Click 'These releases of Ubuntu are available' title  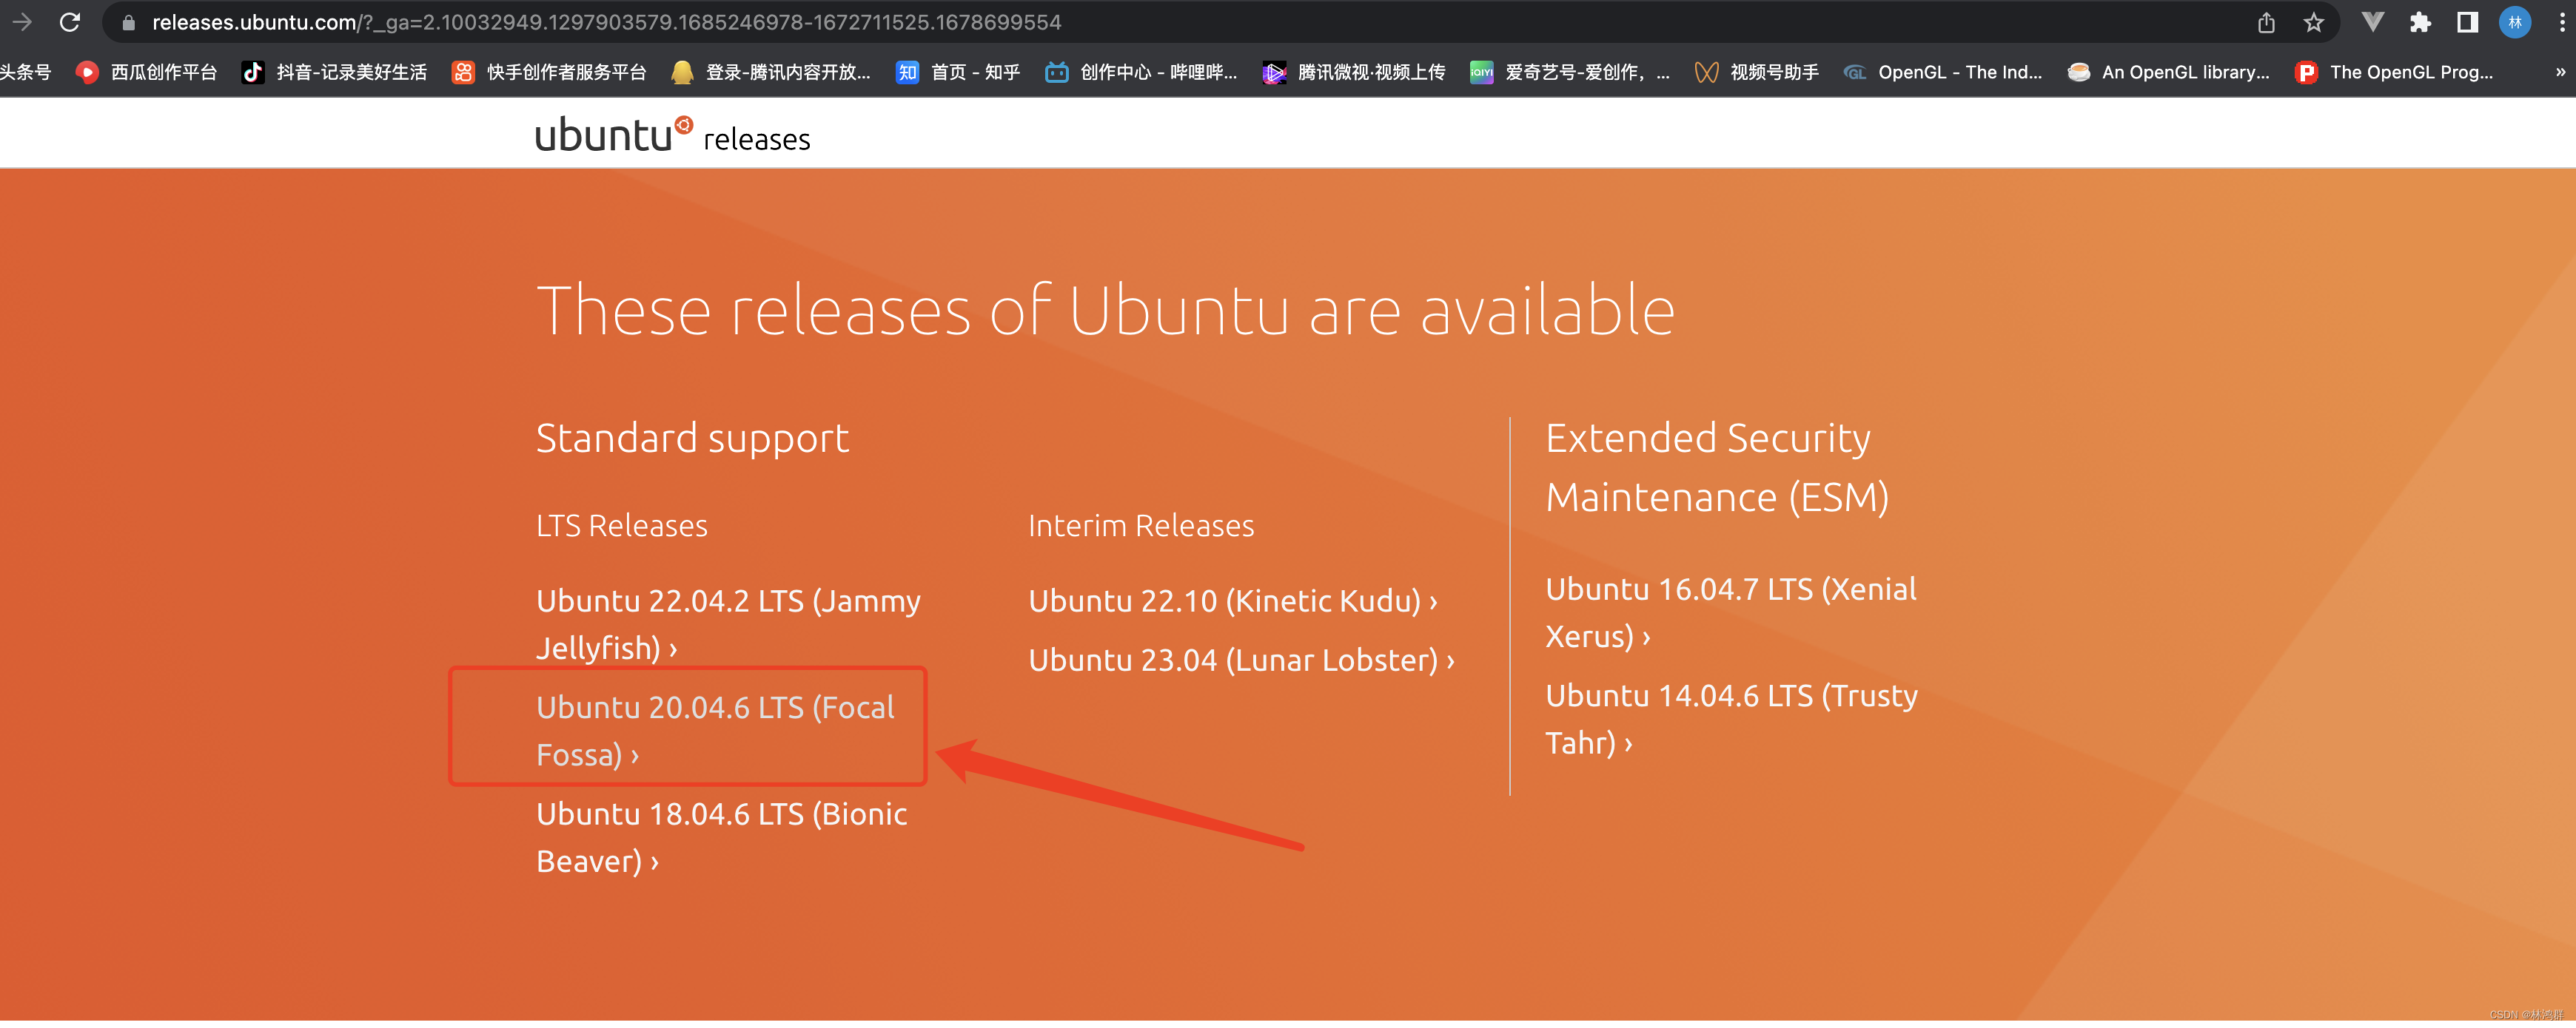pyautogui.click(x=1105, y=311)
